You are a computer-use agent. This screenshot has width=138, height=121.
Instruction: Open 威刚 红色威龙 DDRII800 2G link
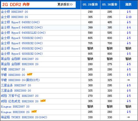tap(20, 101)
